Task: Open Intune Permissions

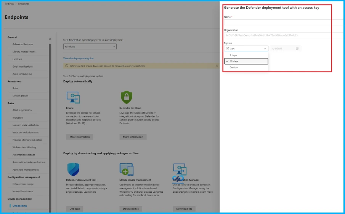Action: [x=23, y=192]
